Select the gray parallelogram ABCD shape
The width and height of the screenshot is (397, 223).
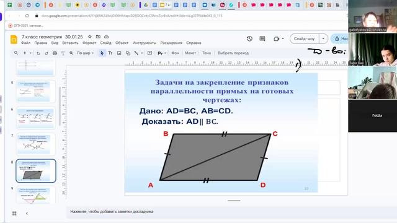coord(215,157)
